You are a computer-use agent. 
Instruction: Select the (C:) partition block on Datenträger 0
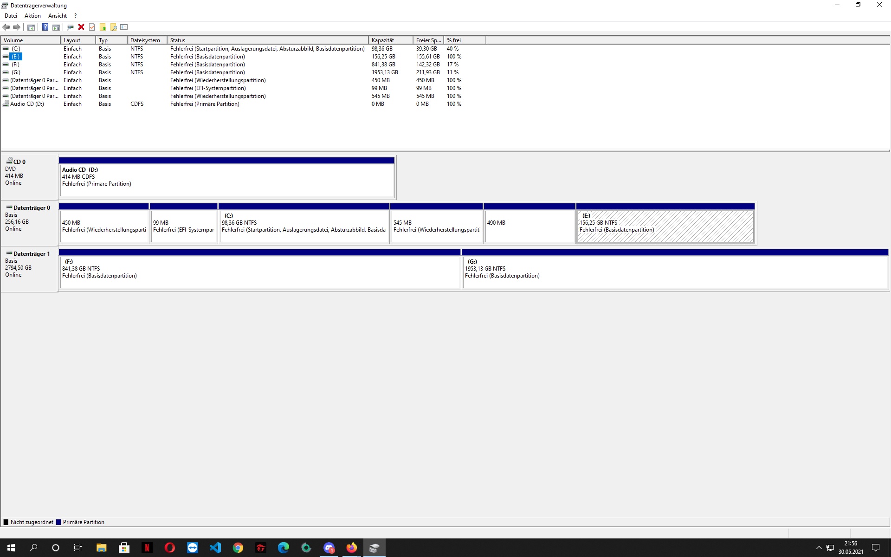[303, 227]
